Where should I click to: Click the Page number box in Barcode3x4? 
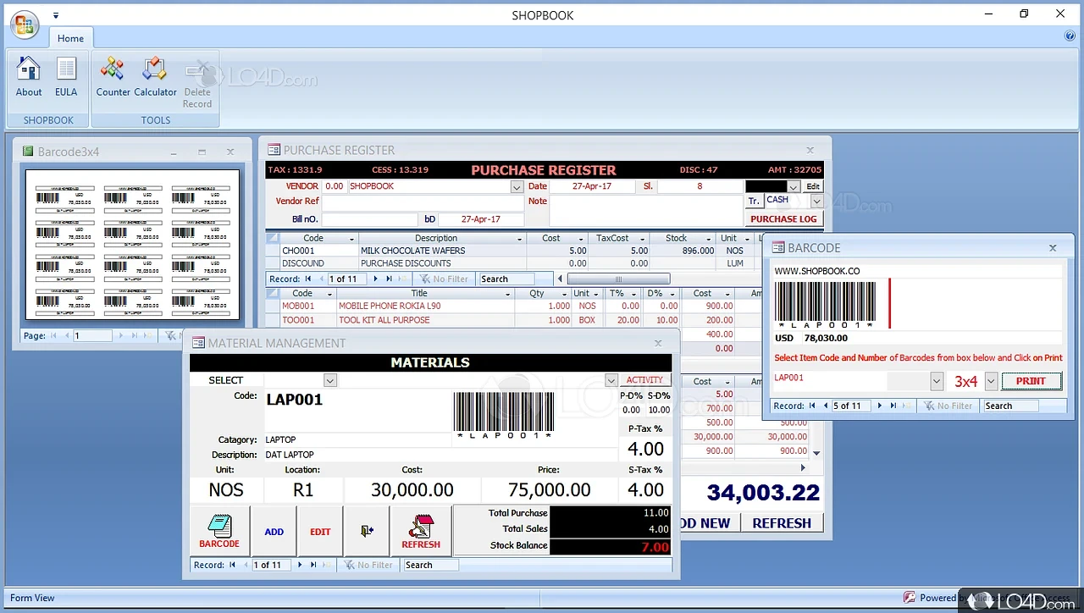pyautogui.click(x=92, y=336)
